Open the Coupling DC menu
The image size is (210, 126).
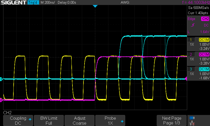18,120
